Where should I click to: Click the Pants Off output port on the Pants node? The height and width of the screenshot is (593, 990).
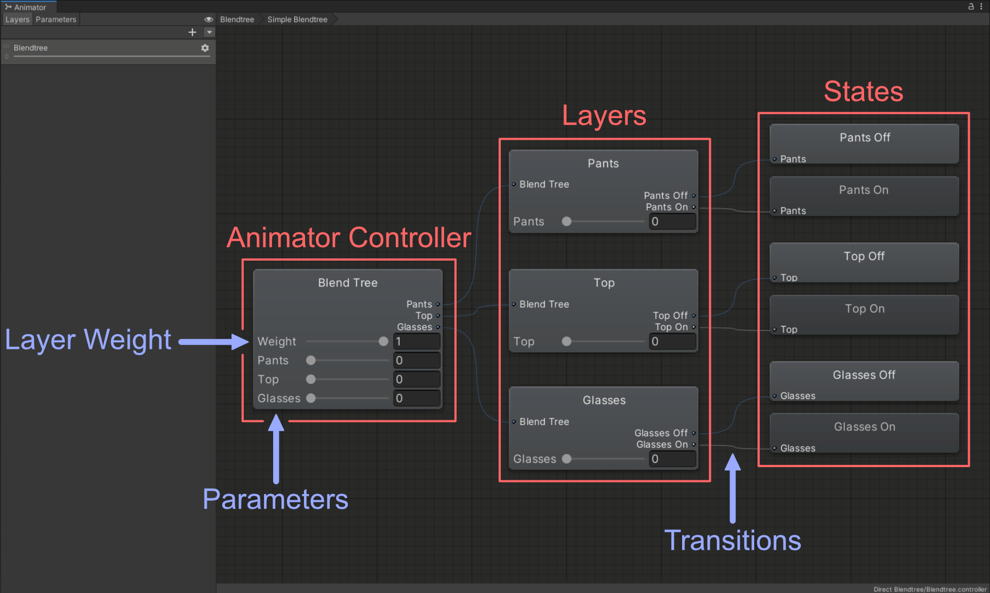[x=694, y=196]
